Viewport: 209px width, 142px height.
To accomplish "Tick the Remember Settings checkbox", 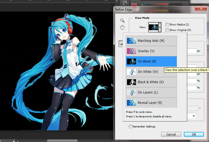I will (x=130, y=126).
